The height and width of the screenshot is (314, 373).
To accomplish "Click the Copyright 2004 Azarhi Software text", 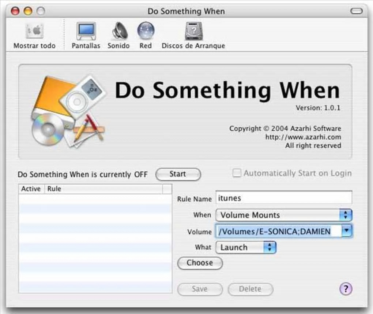I will pyautogui.click(x=285, y=129).
